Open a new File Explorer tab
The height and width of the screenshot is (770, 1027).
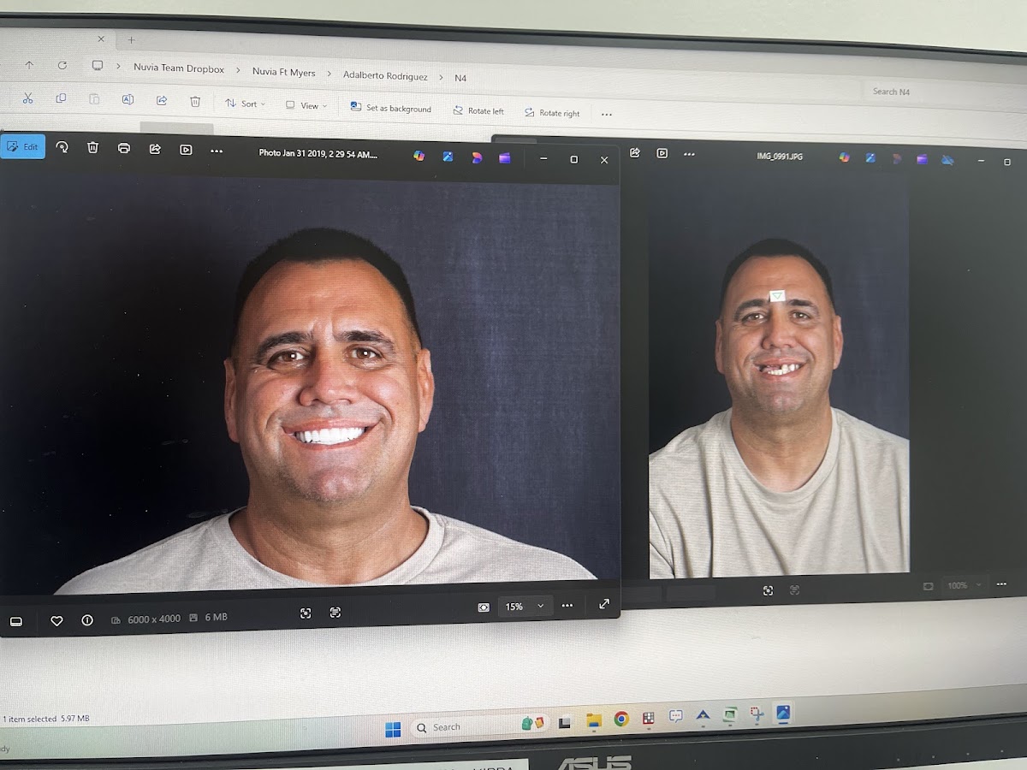[x=131, y=39]
